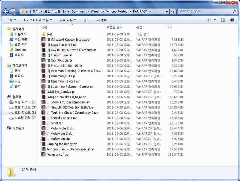The height and width of the screenshot is (181, 240).
Task: Select file name Day in Day out with Diamond.rar
Action: (x=71, y=50)
